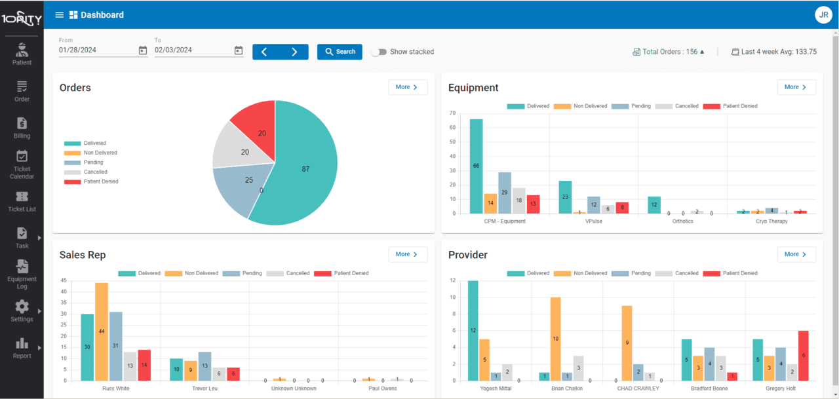This screenshot has height=399, width=839.
Task: Toggle Non Delivered legend in Sales Rep chart
Action: tap(191, 273)
